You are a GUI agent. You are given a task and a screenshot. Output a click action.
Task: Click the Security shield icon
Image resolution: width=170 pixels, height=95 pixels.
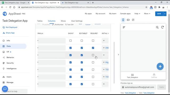tap(3, 63)
